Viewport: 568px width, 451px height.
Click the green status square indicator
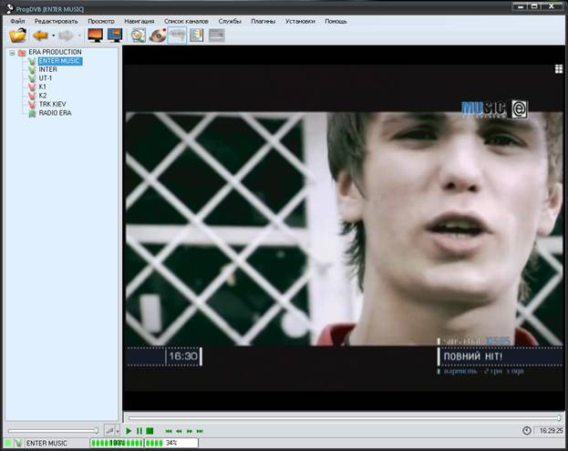coord(7,443)
